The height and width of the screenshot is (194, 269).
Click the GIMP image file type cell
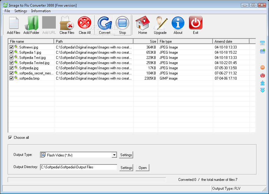[x=169, y=78]
